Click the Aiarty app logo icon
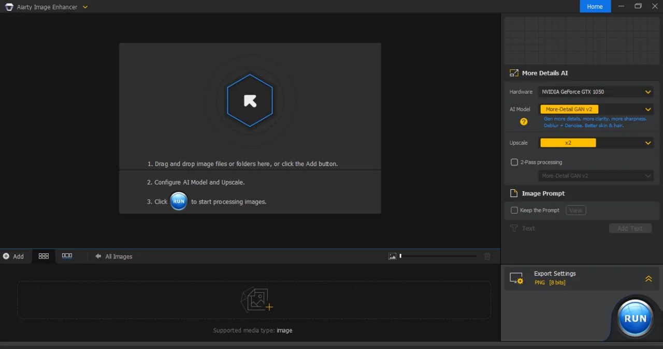 (x=9, y=7)
